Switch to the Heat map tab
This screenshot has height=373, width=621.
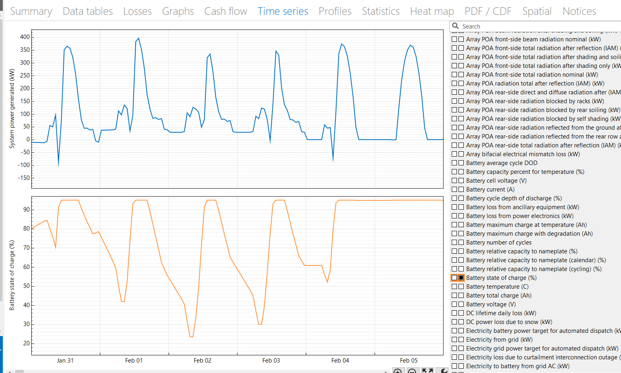tap(432, 11)
